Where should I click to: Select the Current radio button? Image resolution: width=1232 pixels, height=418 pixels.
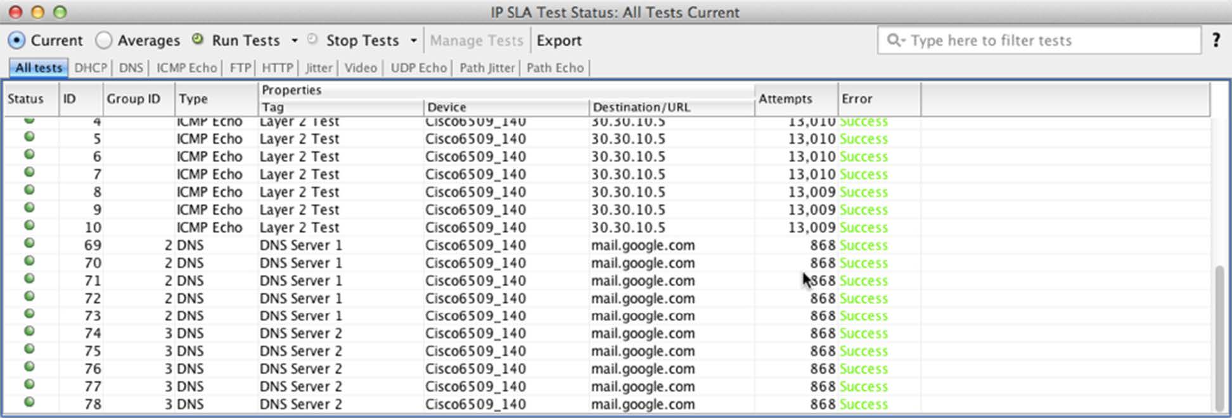click(x=16, y=41)
